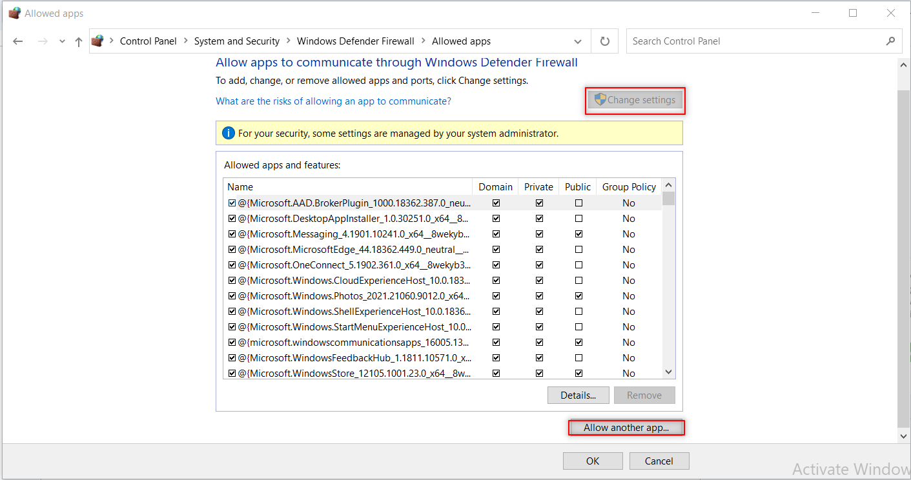Select the Microsoft.WindowsStore row name
911x480 pixels.
[354, 373]
